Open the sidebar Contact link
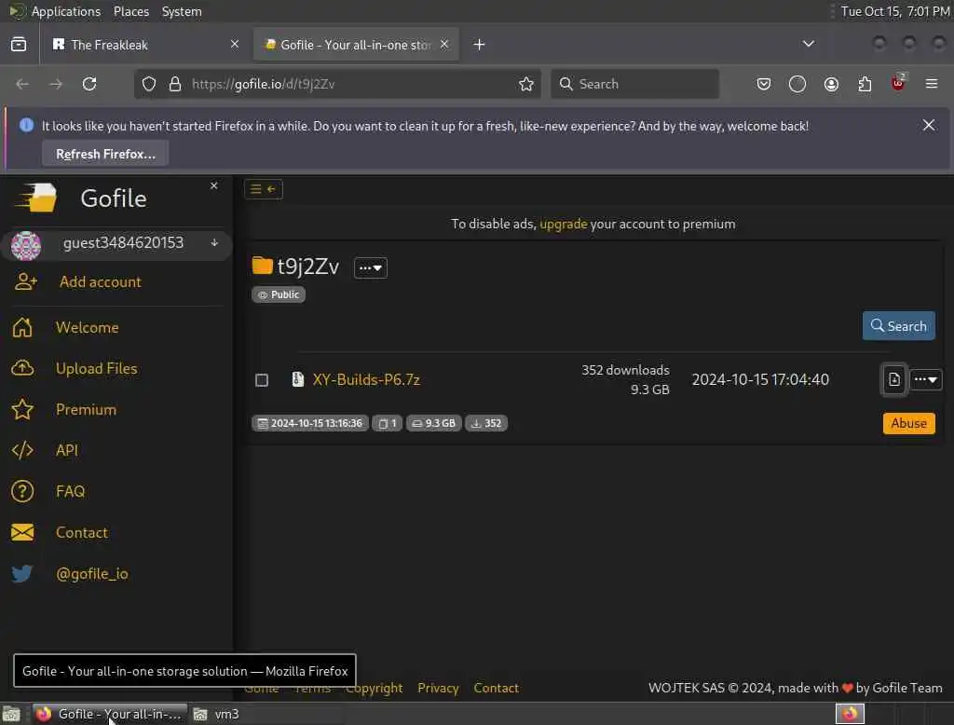The image size is (954, 725). click(x=82, y=532)
